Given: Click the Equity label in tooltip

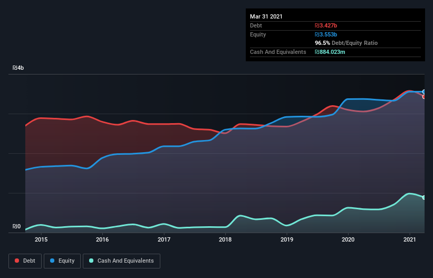Looking at the screenshot, I should (x=258, y=34).
